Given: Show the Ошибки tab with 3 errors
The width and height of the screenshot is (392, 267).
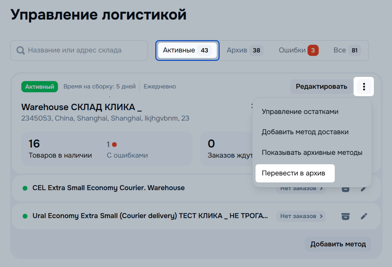Looking at the screenshot, I should pos(298,50).
